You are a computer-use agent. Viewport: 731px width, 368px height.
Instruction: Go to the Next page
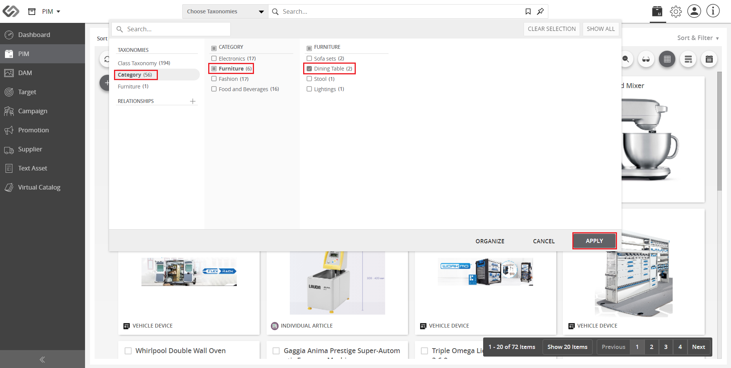click(x=699, y=347)
